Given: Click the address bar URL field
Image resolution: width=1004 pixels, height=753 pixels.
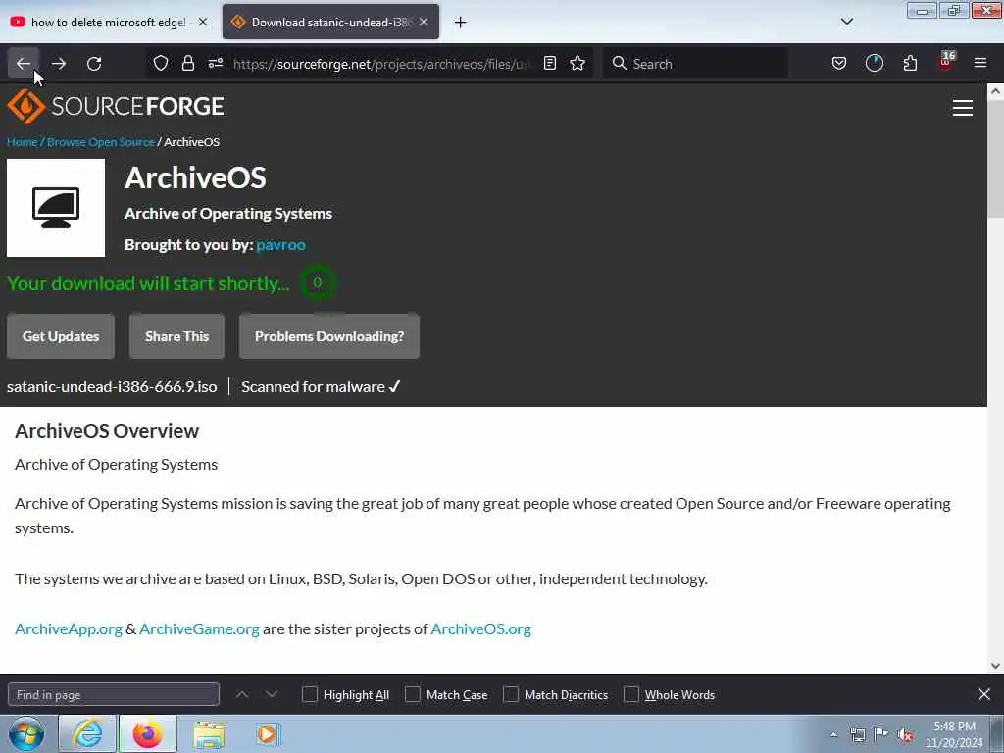Looking at the screenshot, I should (x=383, y=64).
